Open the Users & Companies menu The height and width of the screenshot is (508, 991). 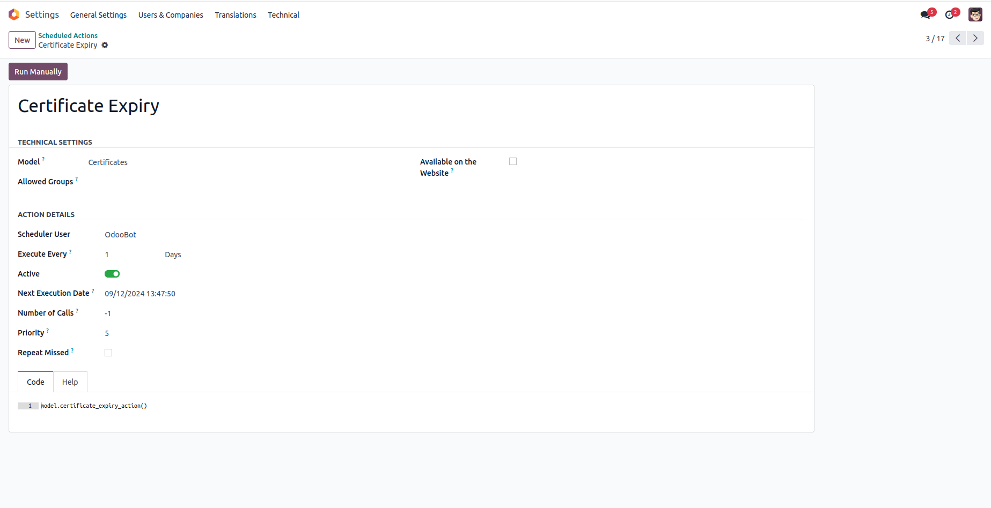pyautogui.click(x=171, y=15)
